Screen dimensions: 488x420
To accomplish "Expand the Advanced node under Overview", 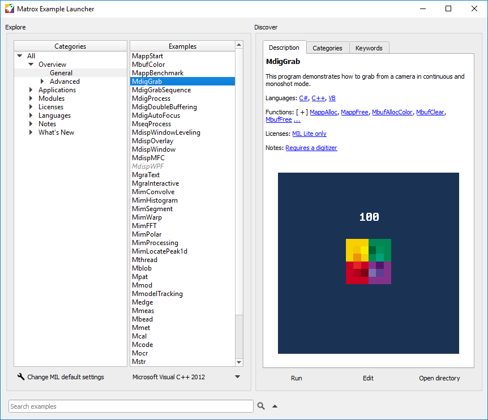I will pyautogui.click(x=42, y=81).
